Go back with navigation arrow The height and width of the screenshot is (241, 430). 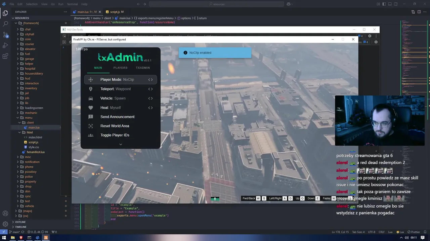138,4
